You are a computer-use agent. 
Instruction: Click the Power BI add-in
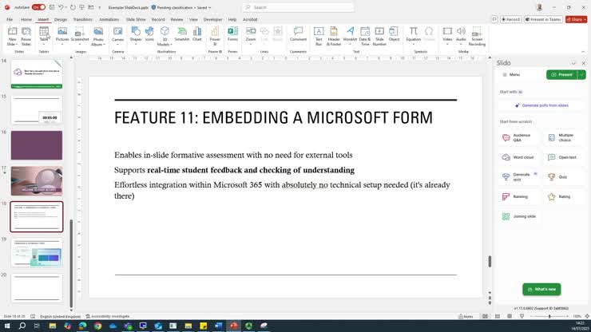(215, 36)
